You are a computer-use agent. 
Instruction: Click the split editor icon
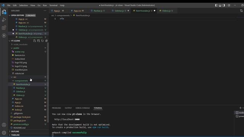(x=241, y=11)
